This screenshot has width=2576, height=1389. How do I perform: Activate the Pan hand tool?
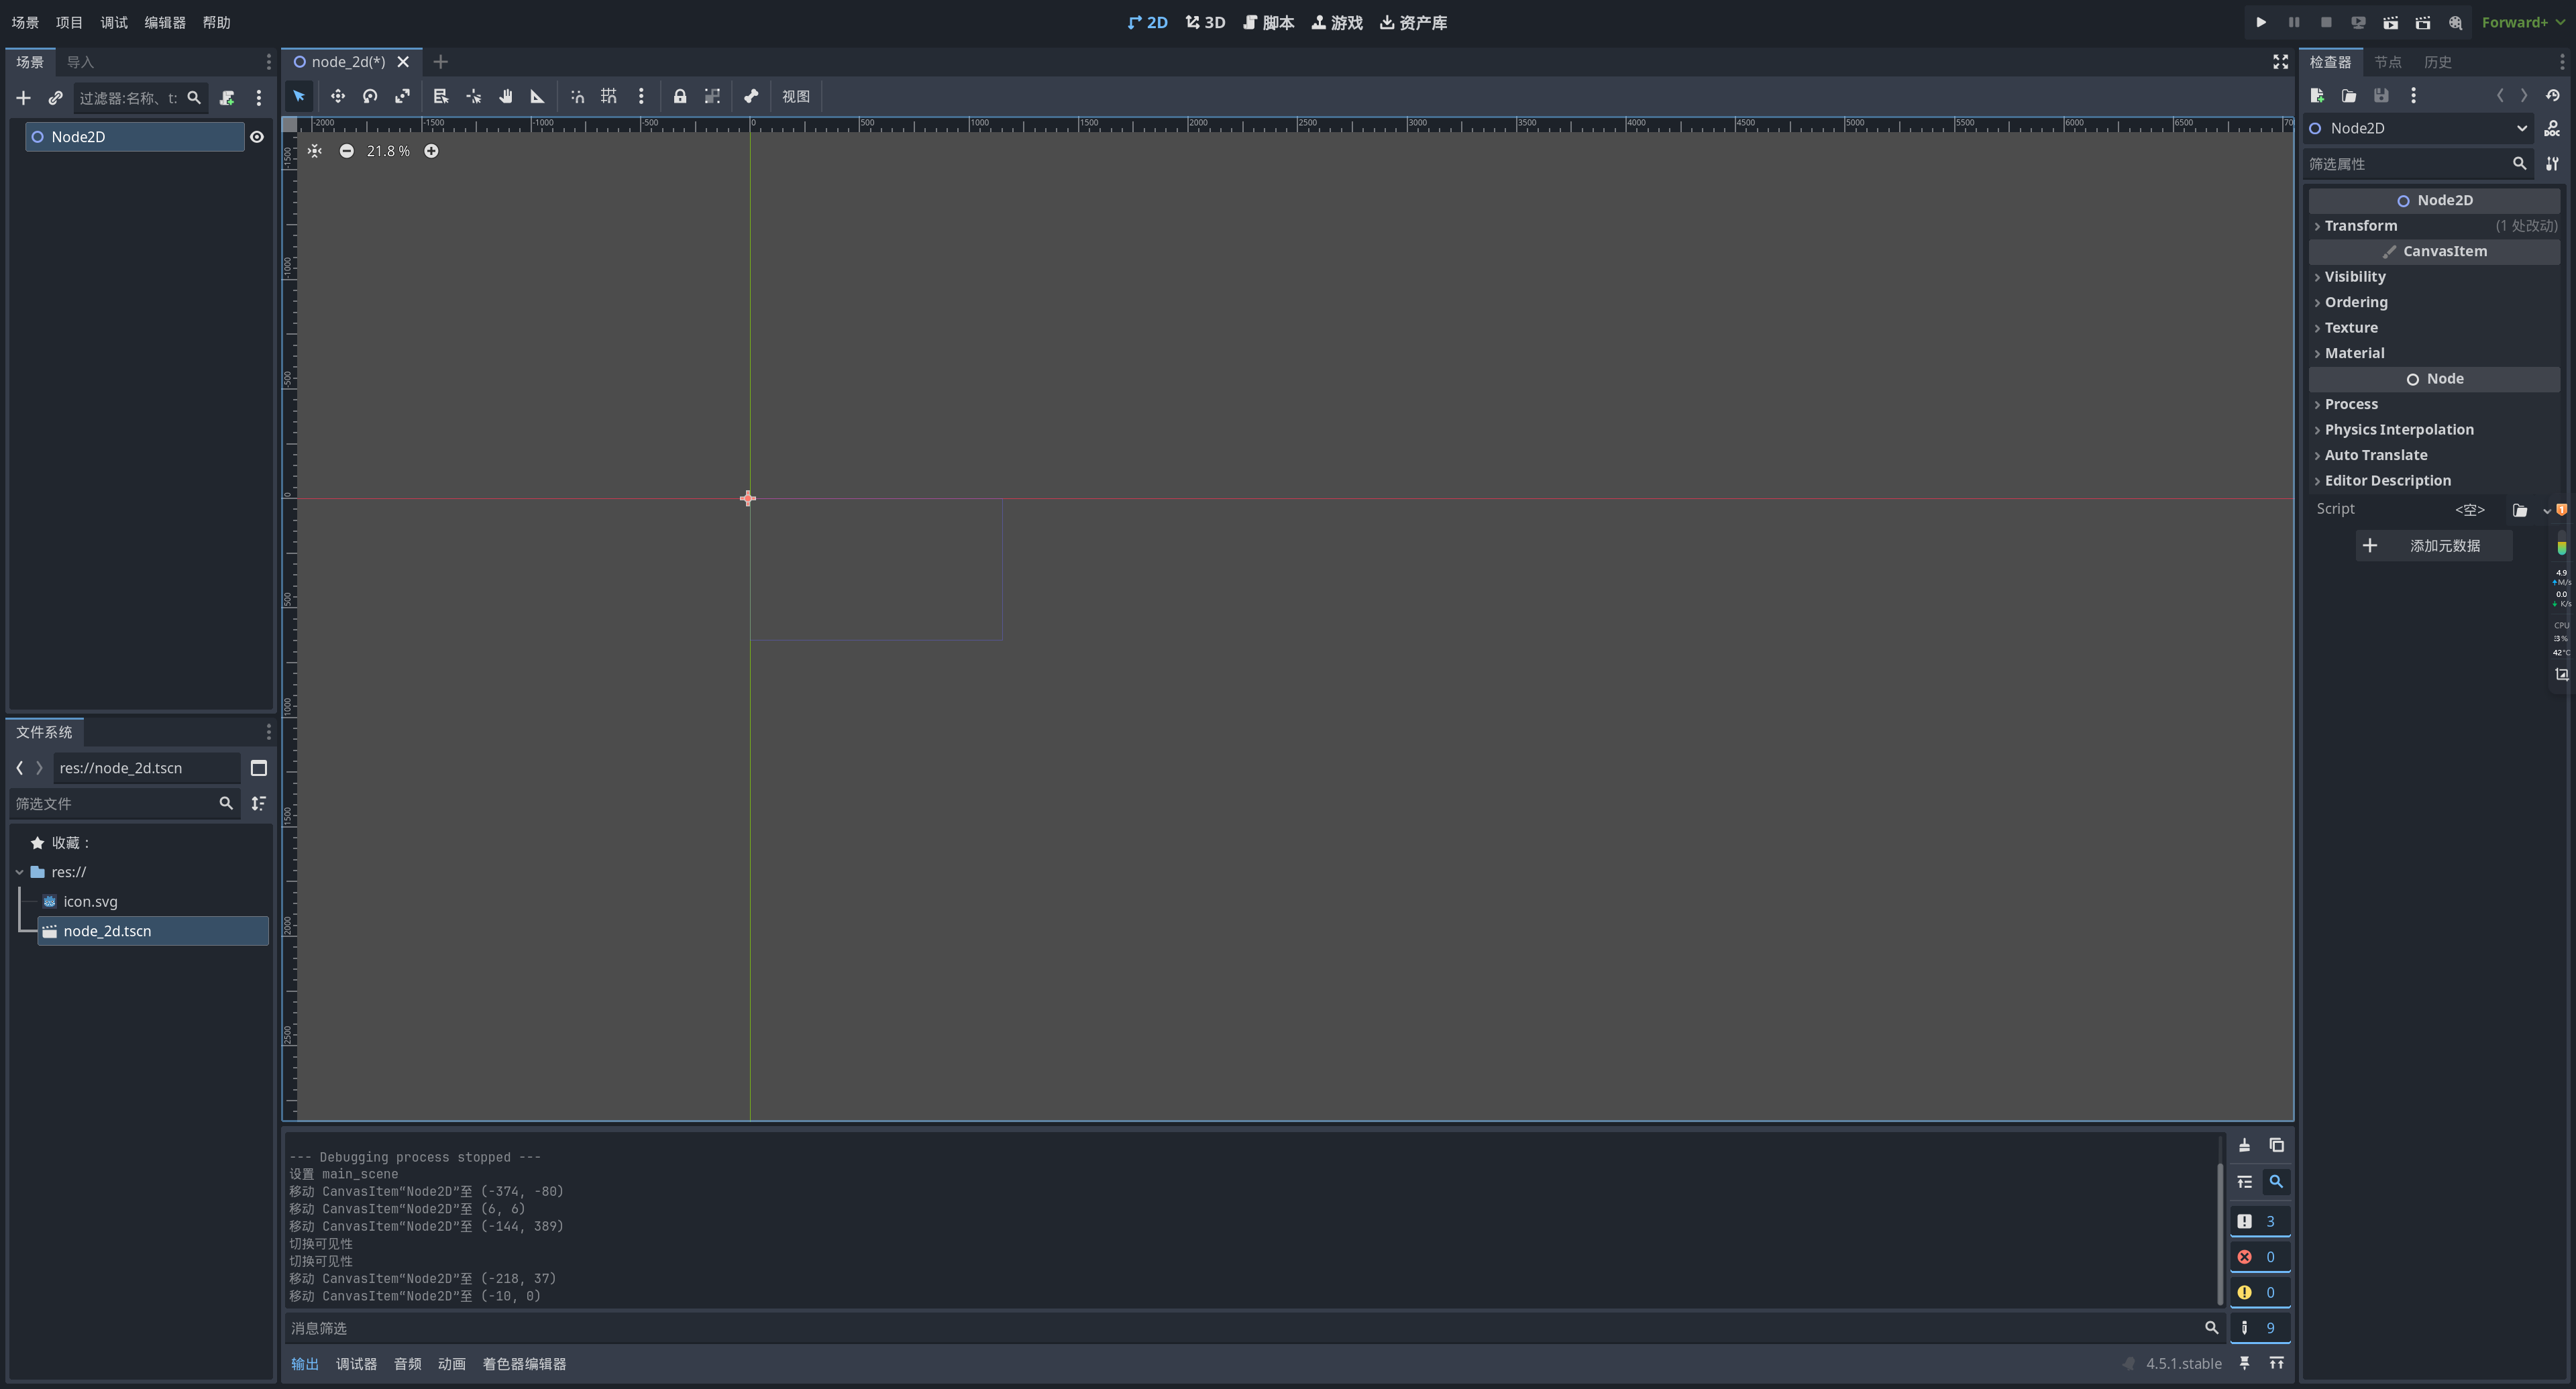(x=506, y=96)
